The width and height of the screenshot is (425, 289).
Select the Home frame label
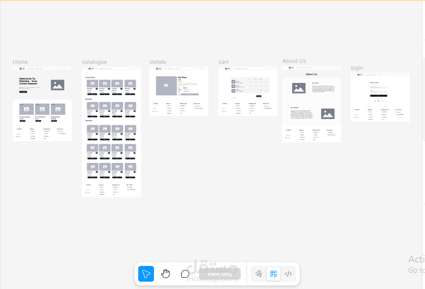tap(20, 62)
